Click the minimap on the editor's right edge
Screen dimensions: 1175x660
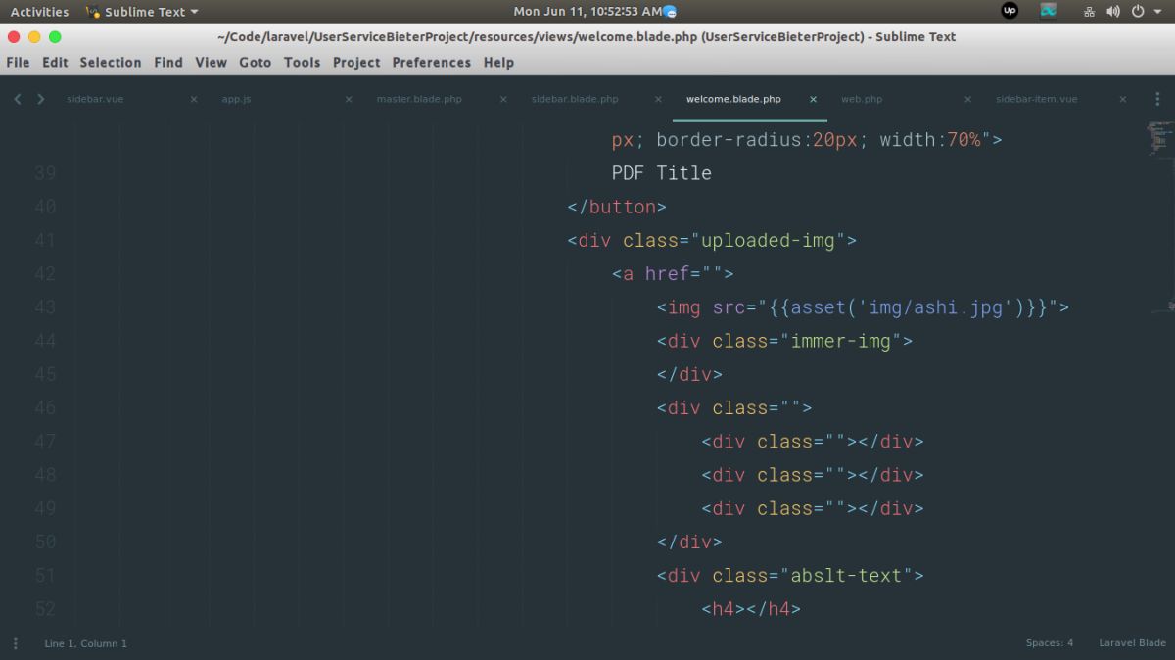point(1159,137)
